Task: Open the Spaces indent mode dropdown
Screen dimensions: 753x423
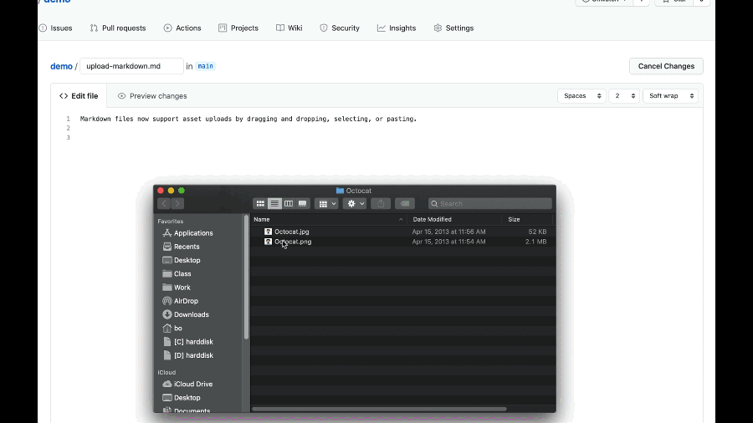Action: point(581,96)
